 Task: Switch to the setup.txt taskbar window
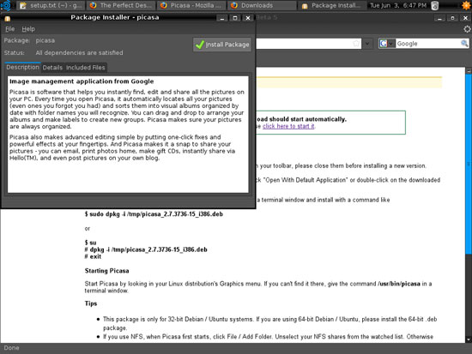pos(51,5)
